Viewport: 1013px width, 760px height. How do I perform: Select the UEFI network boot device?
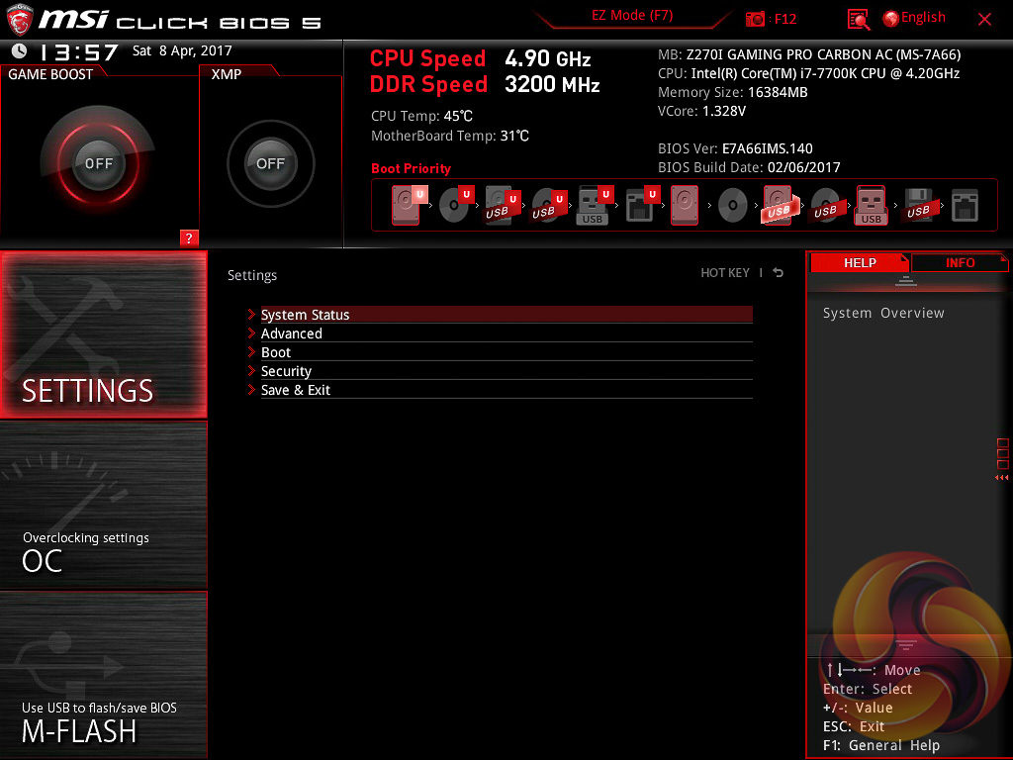coord(641,205)
